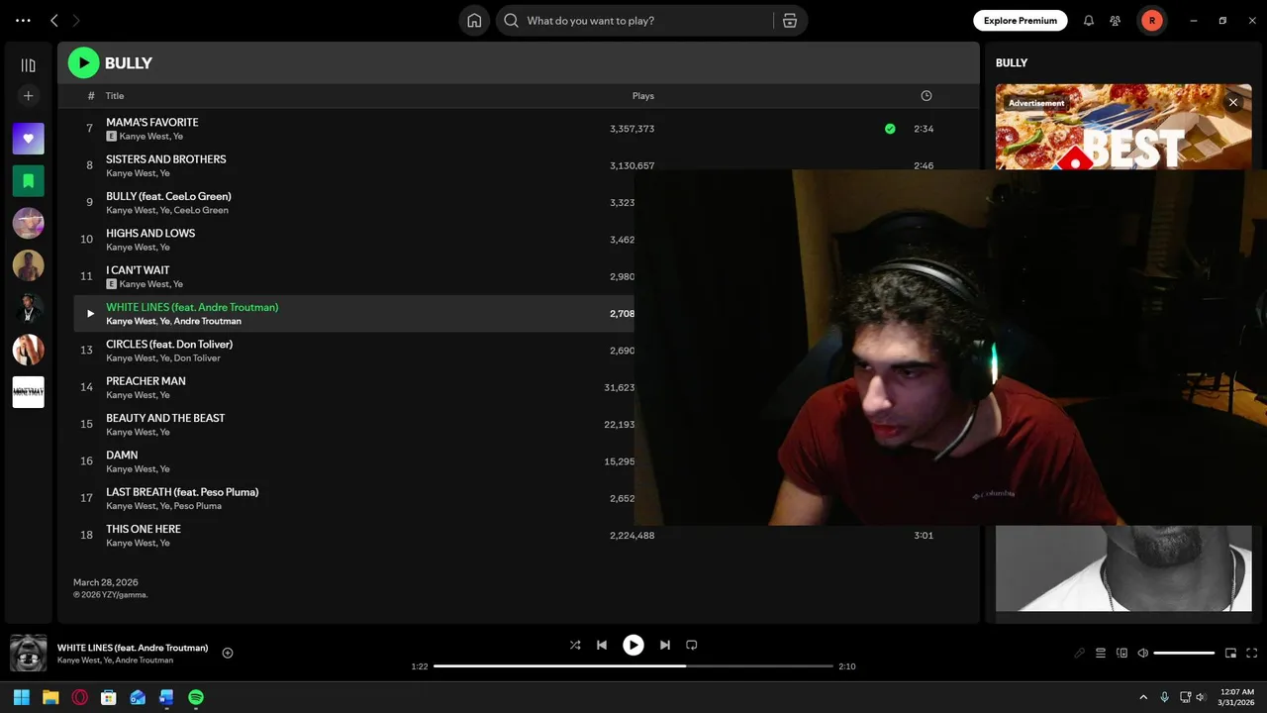The height and width of the screenshot is (713, 1267).
Task: Show hidden tray icons chevron
Action: pos(1143,697)
